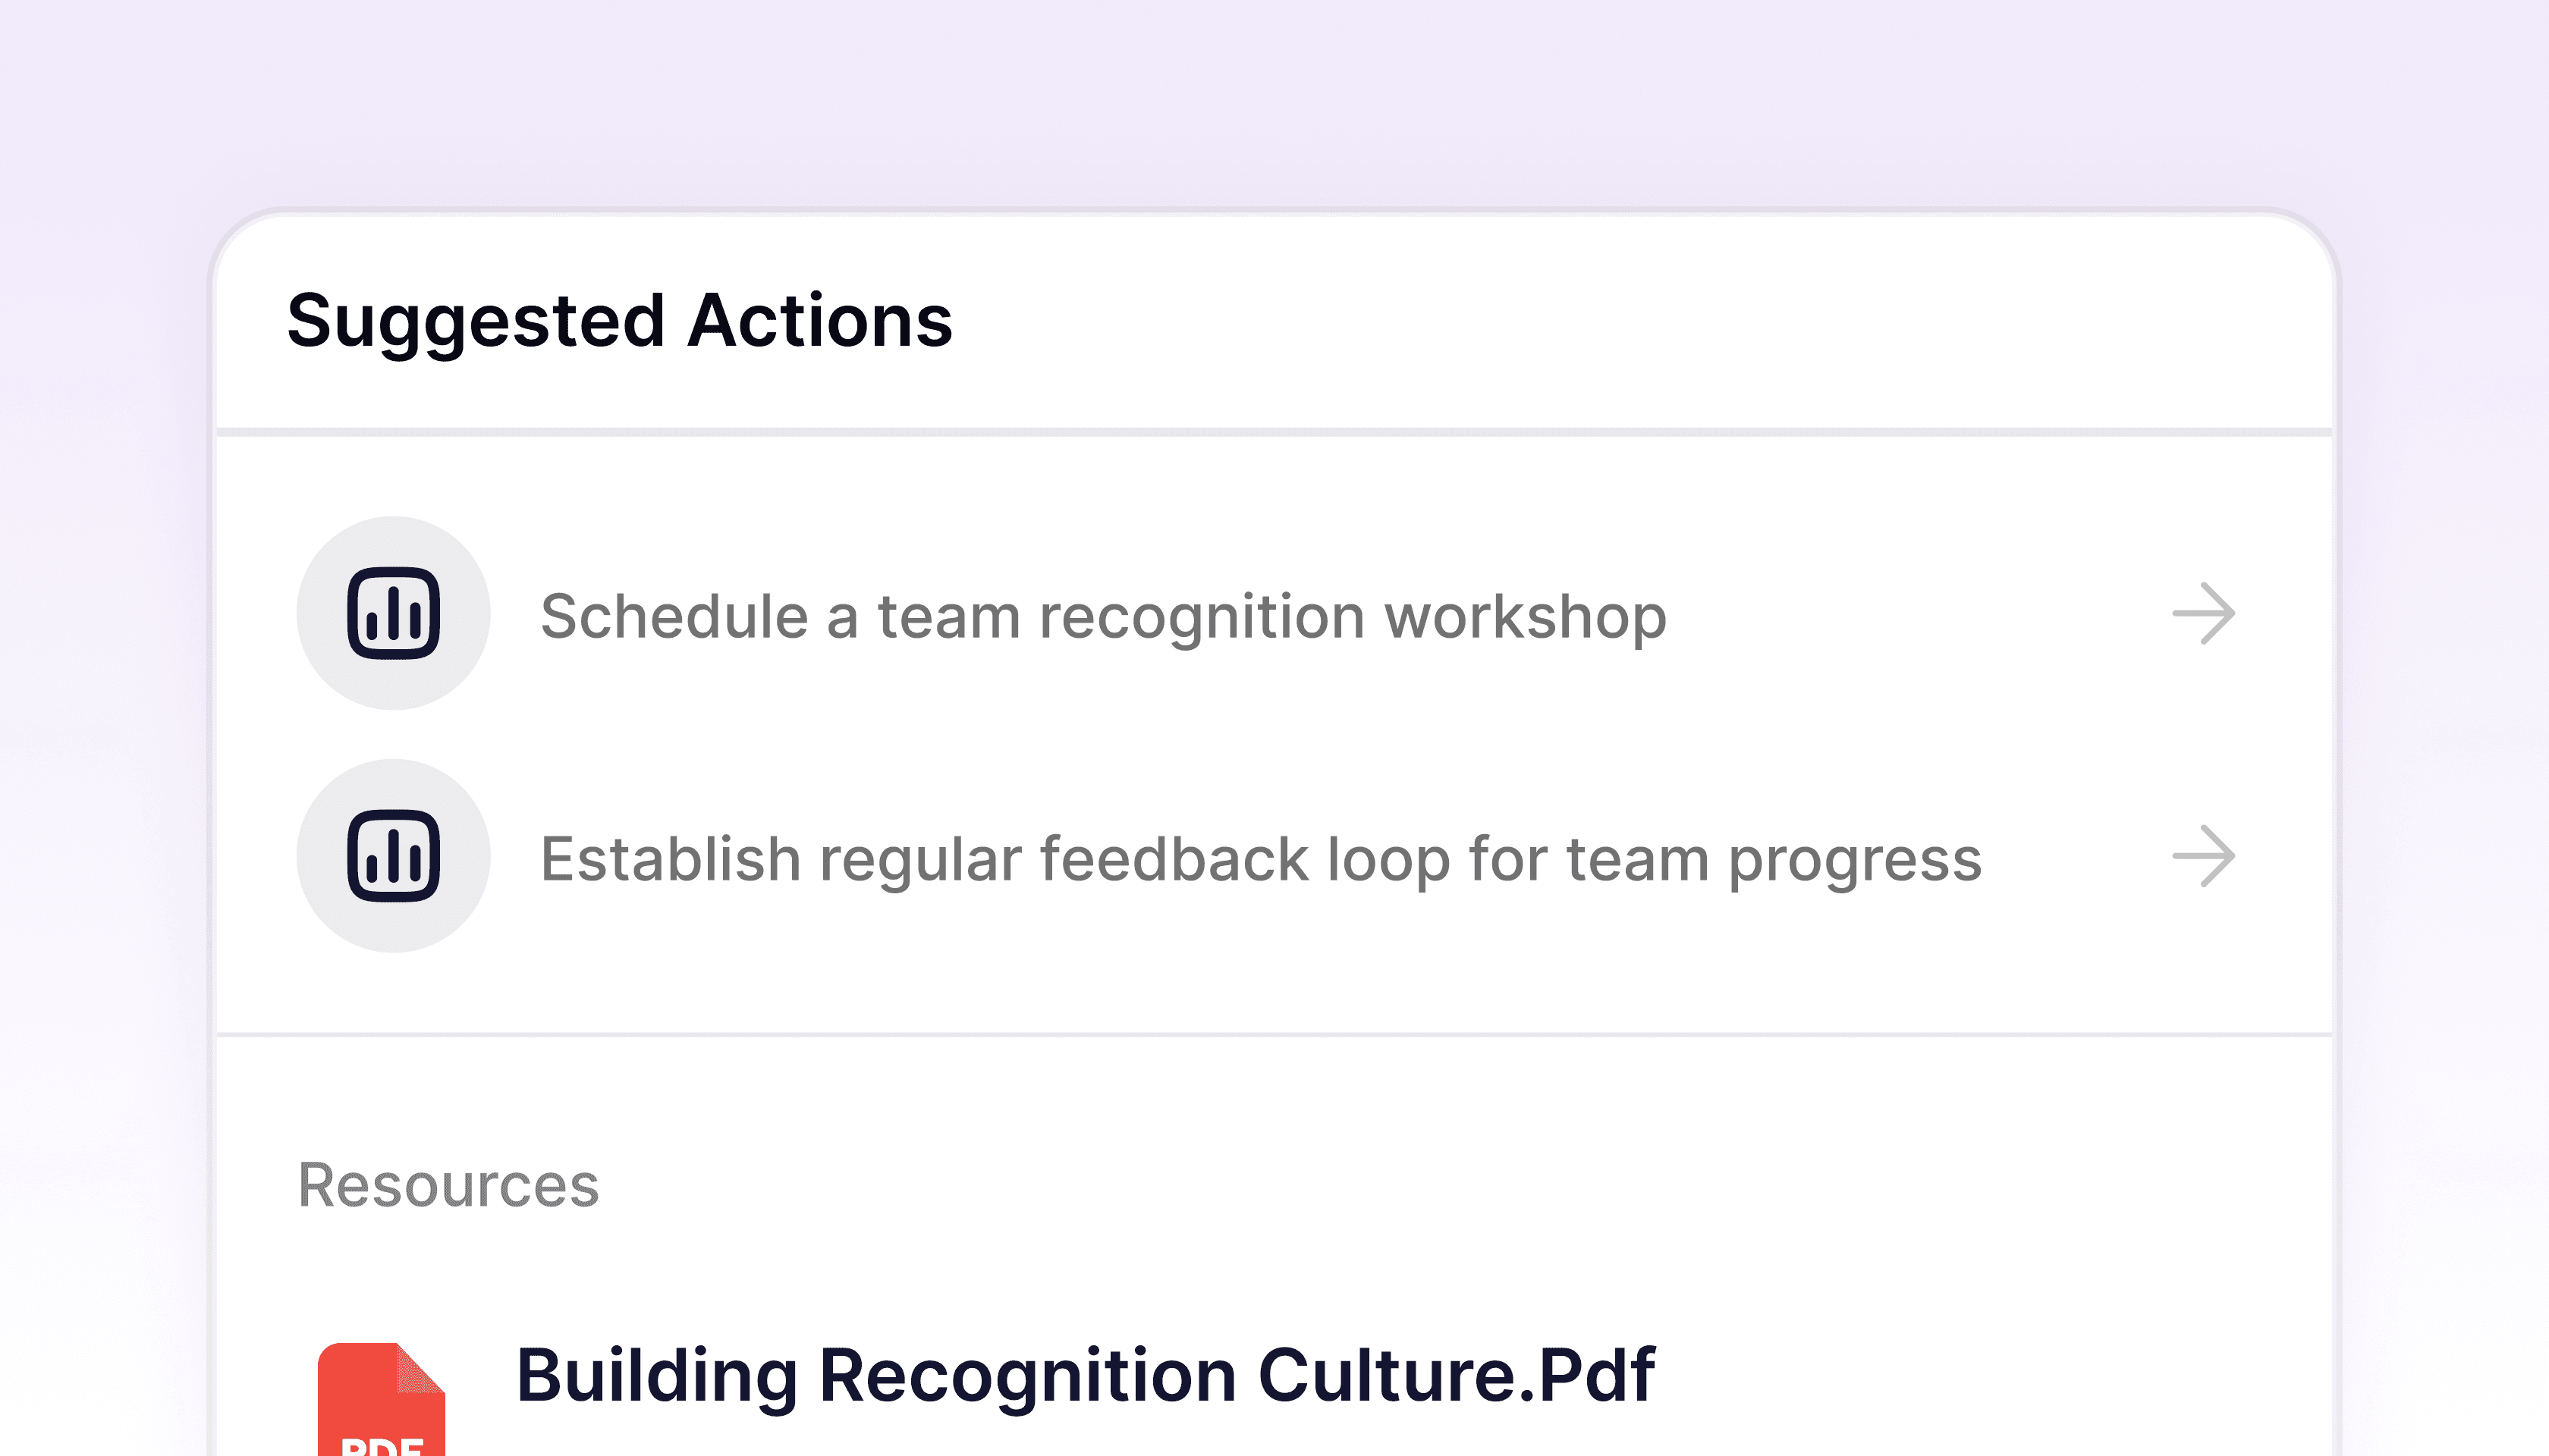2549x1456 pixels.
Task: Select 'Schedule a team recognition workshop' text
Action: click(1102, 616)
